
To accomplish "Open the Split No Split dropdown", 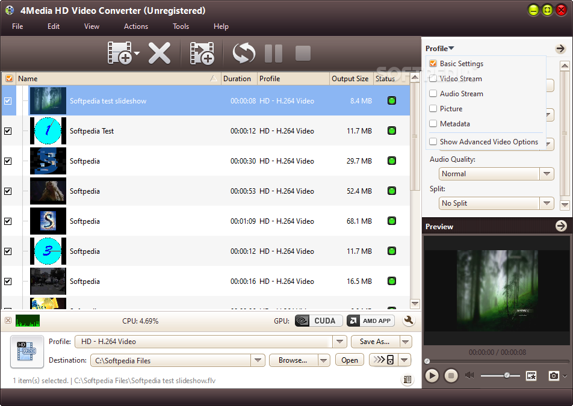I will (547, 203).
